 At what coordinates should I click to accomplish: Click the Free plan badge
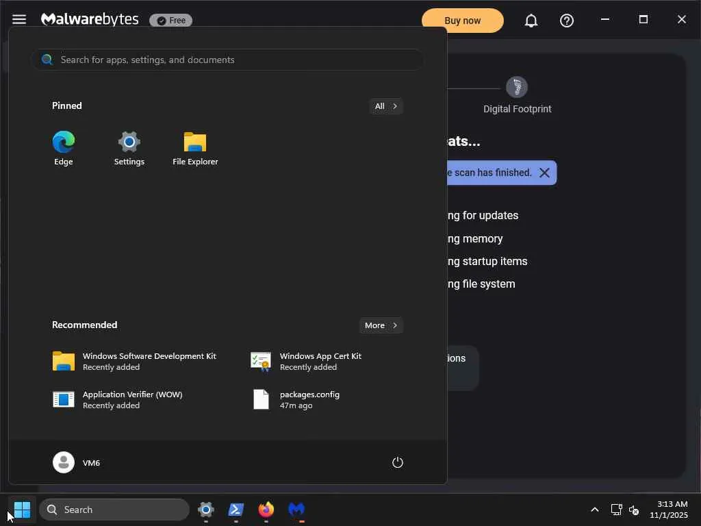(x=170, y=21)
